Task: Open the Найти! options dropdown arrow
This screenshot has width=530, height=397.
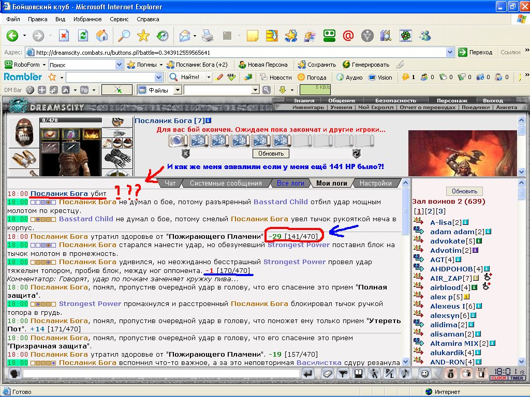Action: [209, 78]
